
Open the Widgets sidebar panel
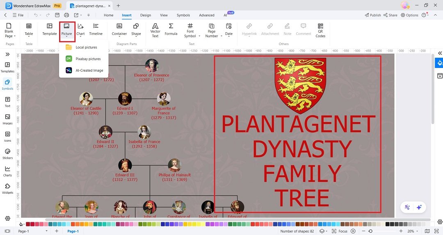pyautogui.click(x=8, y=188)
